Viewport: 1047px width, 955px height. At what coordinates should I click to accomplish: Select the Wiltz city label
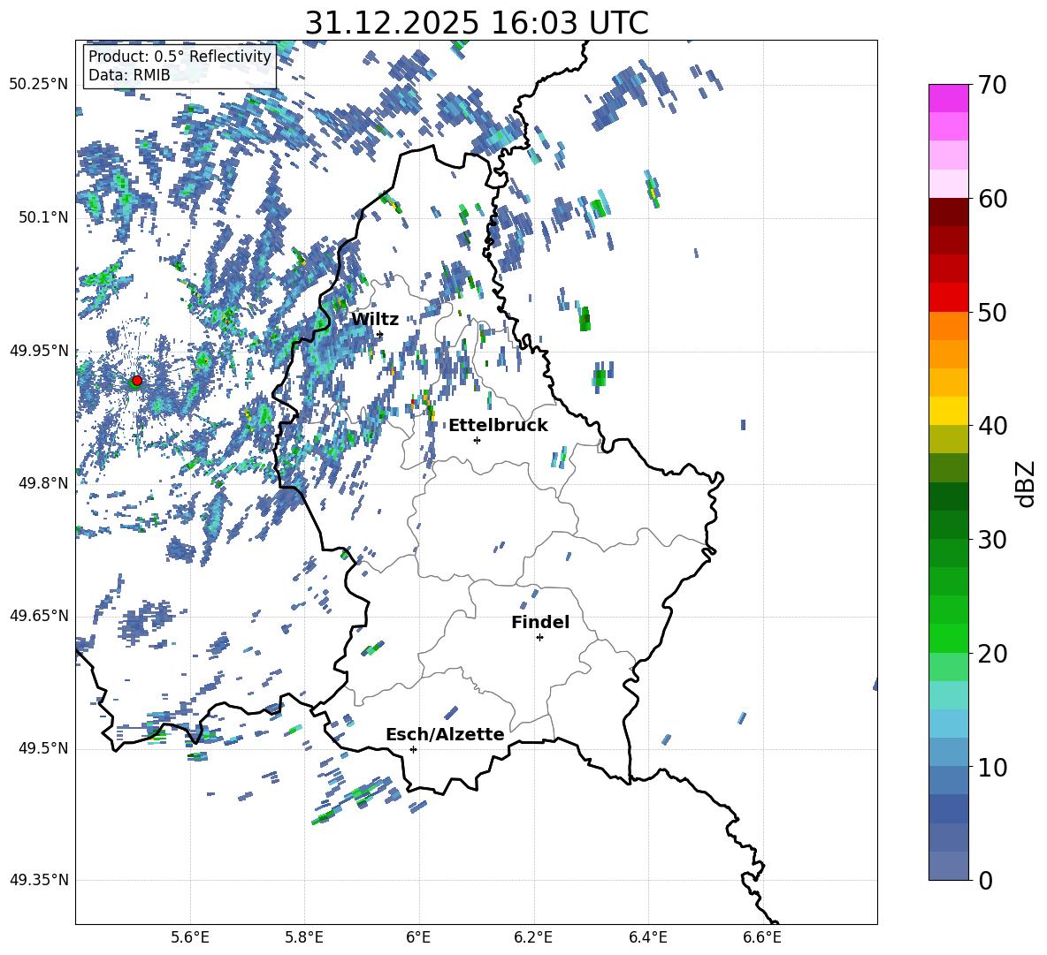[375, 320]
